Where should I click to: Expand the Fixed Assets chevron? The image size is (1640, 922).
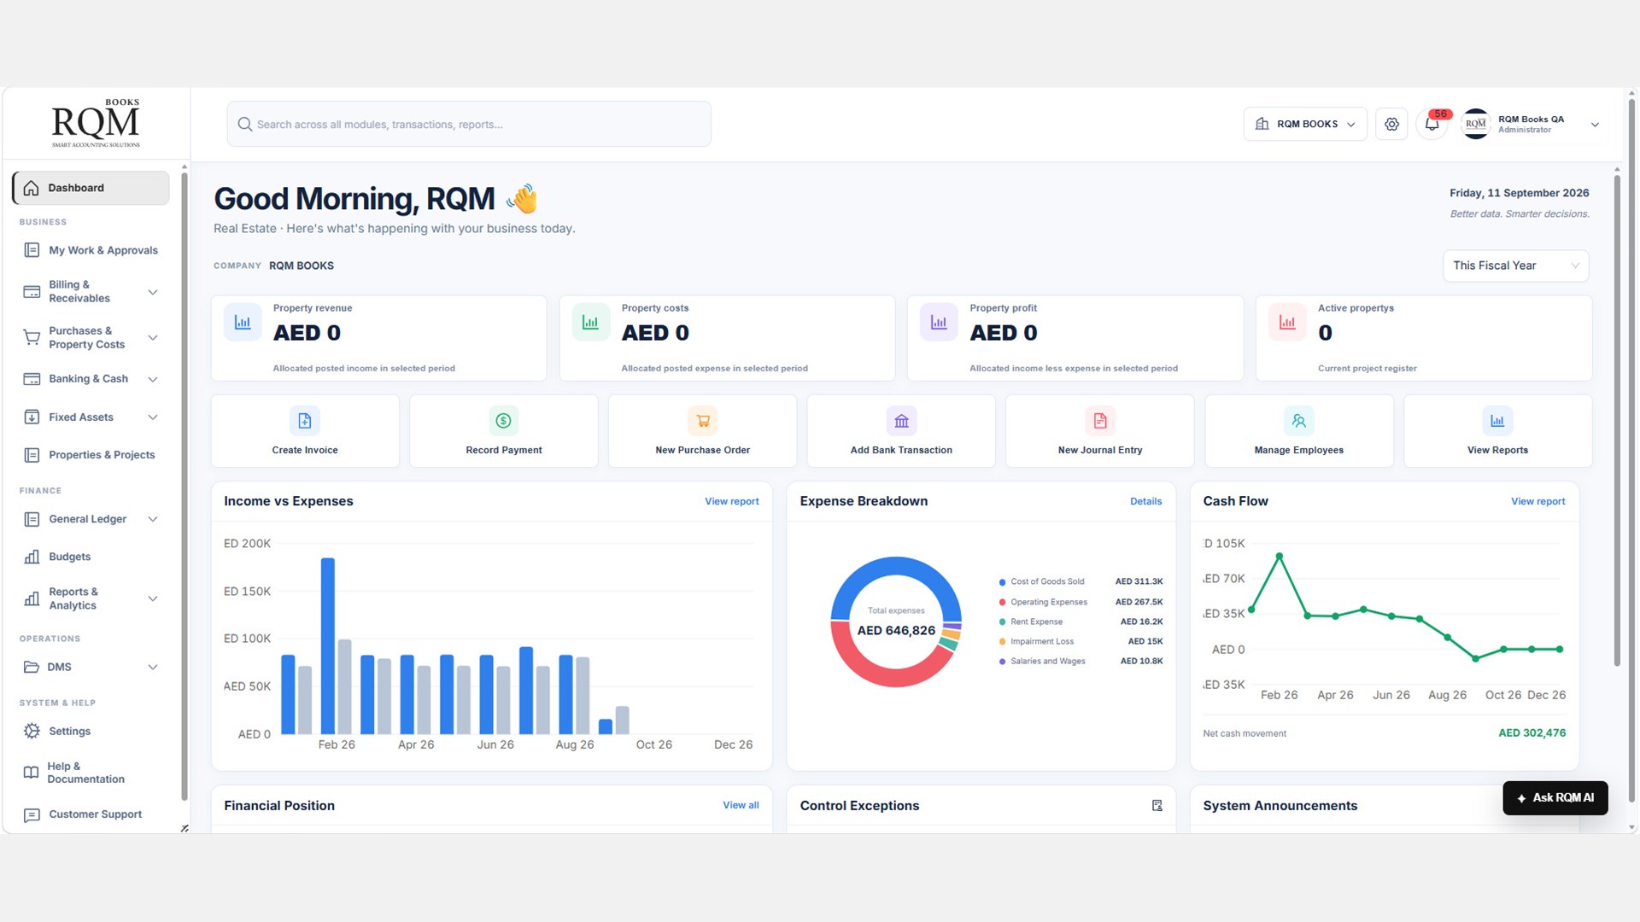153,417
